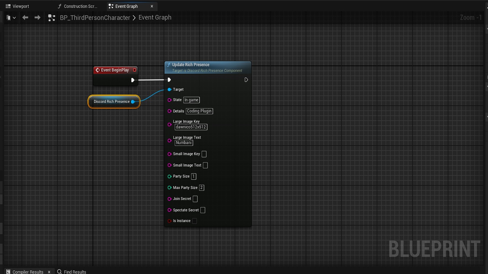Click the Discord Rich Presence blue output pin
Viewport: 488px width, 274px height.
133,102
